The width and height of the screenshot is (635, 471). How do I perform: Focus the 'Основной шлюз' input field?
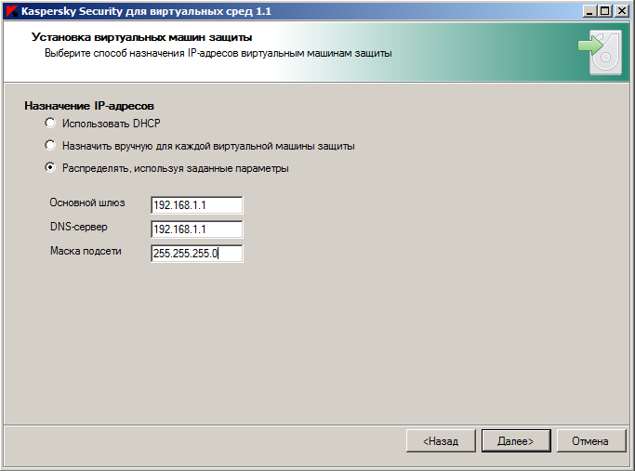(x=197, y=205)
